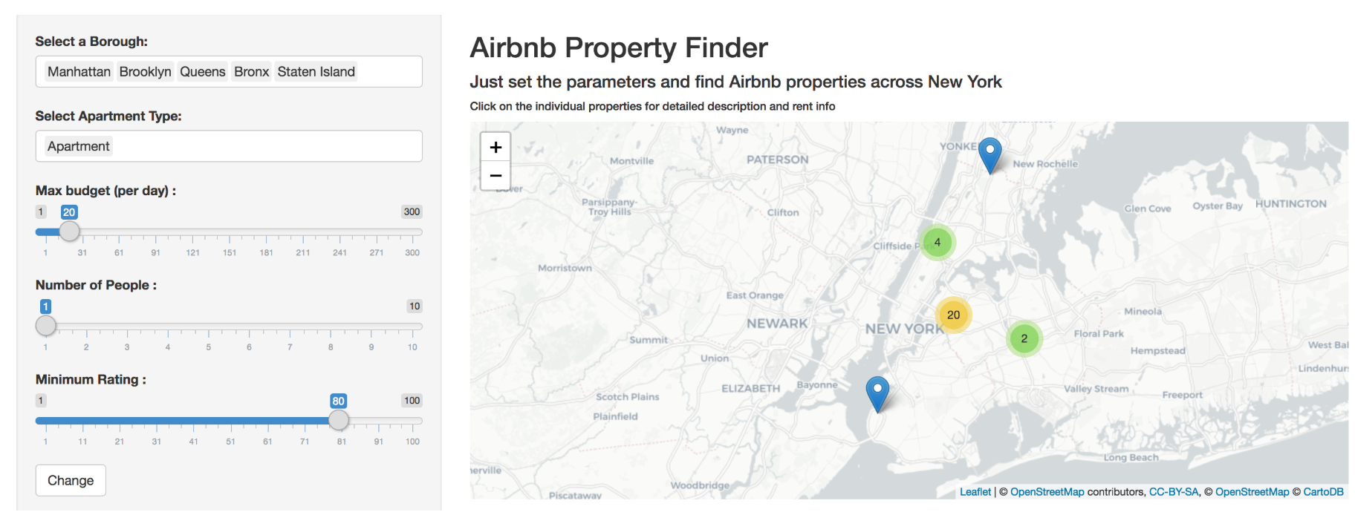Click the blue map pin near Yonkers
Viewport: 1355px width, 515px height.
[990, 154]
